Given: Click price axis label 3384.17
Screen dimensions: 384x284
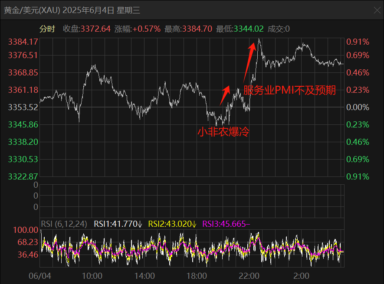Looking at the screenshot, I should pos(23,42).
